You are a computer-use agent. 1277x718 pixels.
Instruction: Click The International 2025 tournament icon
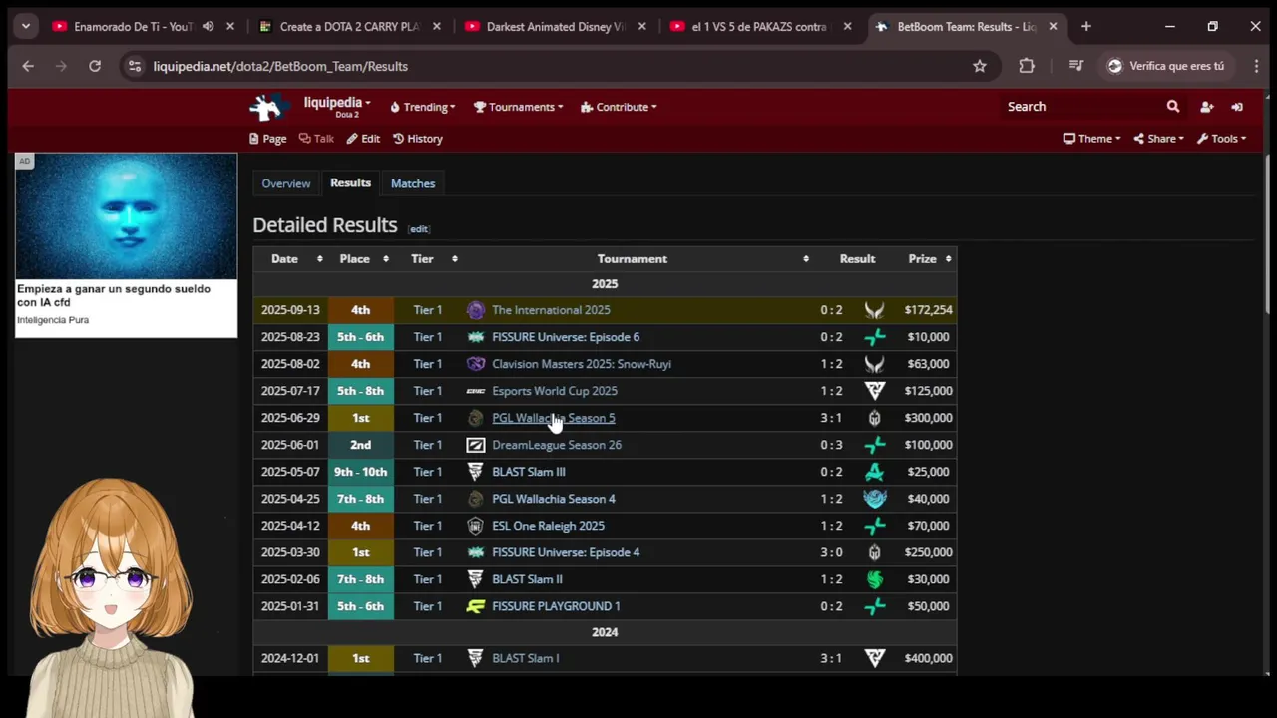pyautogui.click(x=476, y=310)
